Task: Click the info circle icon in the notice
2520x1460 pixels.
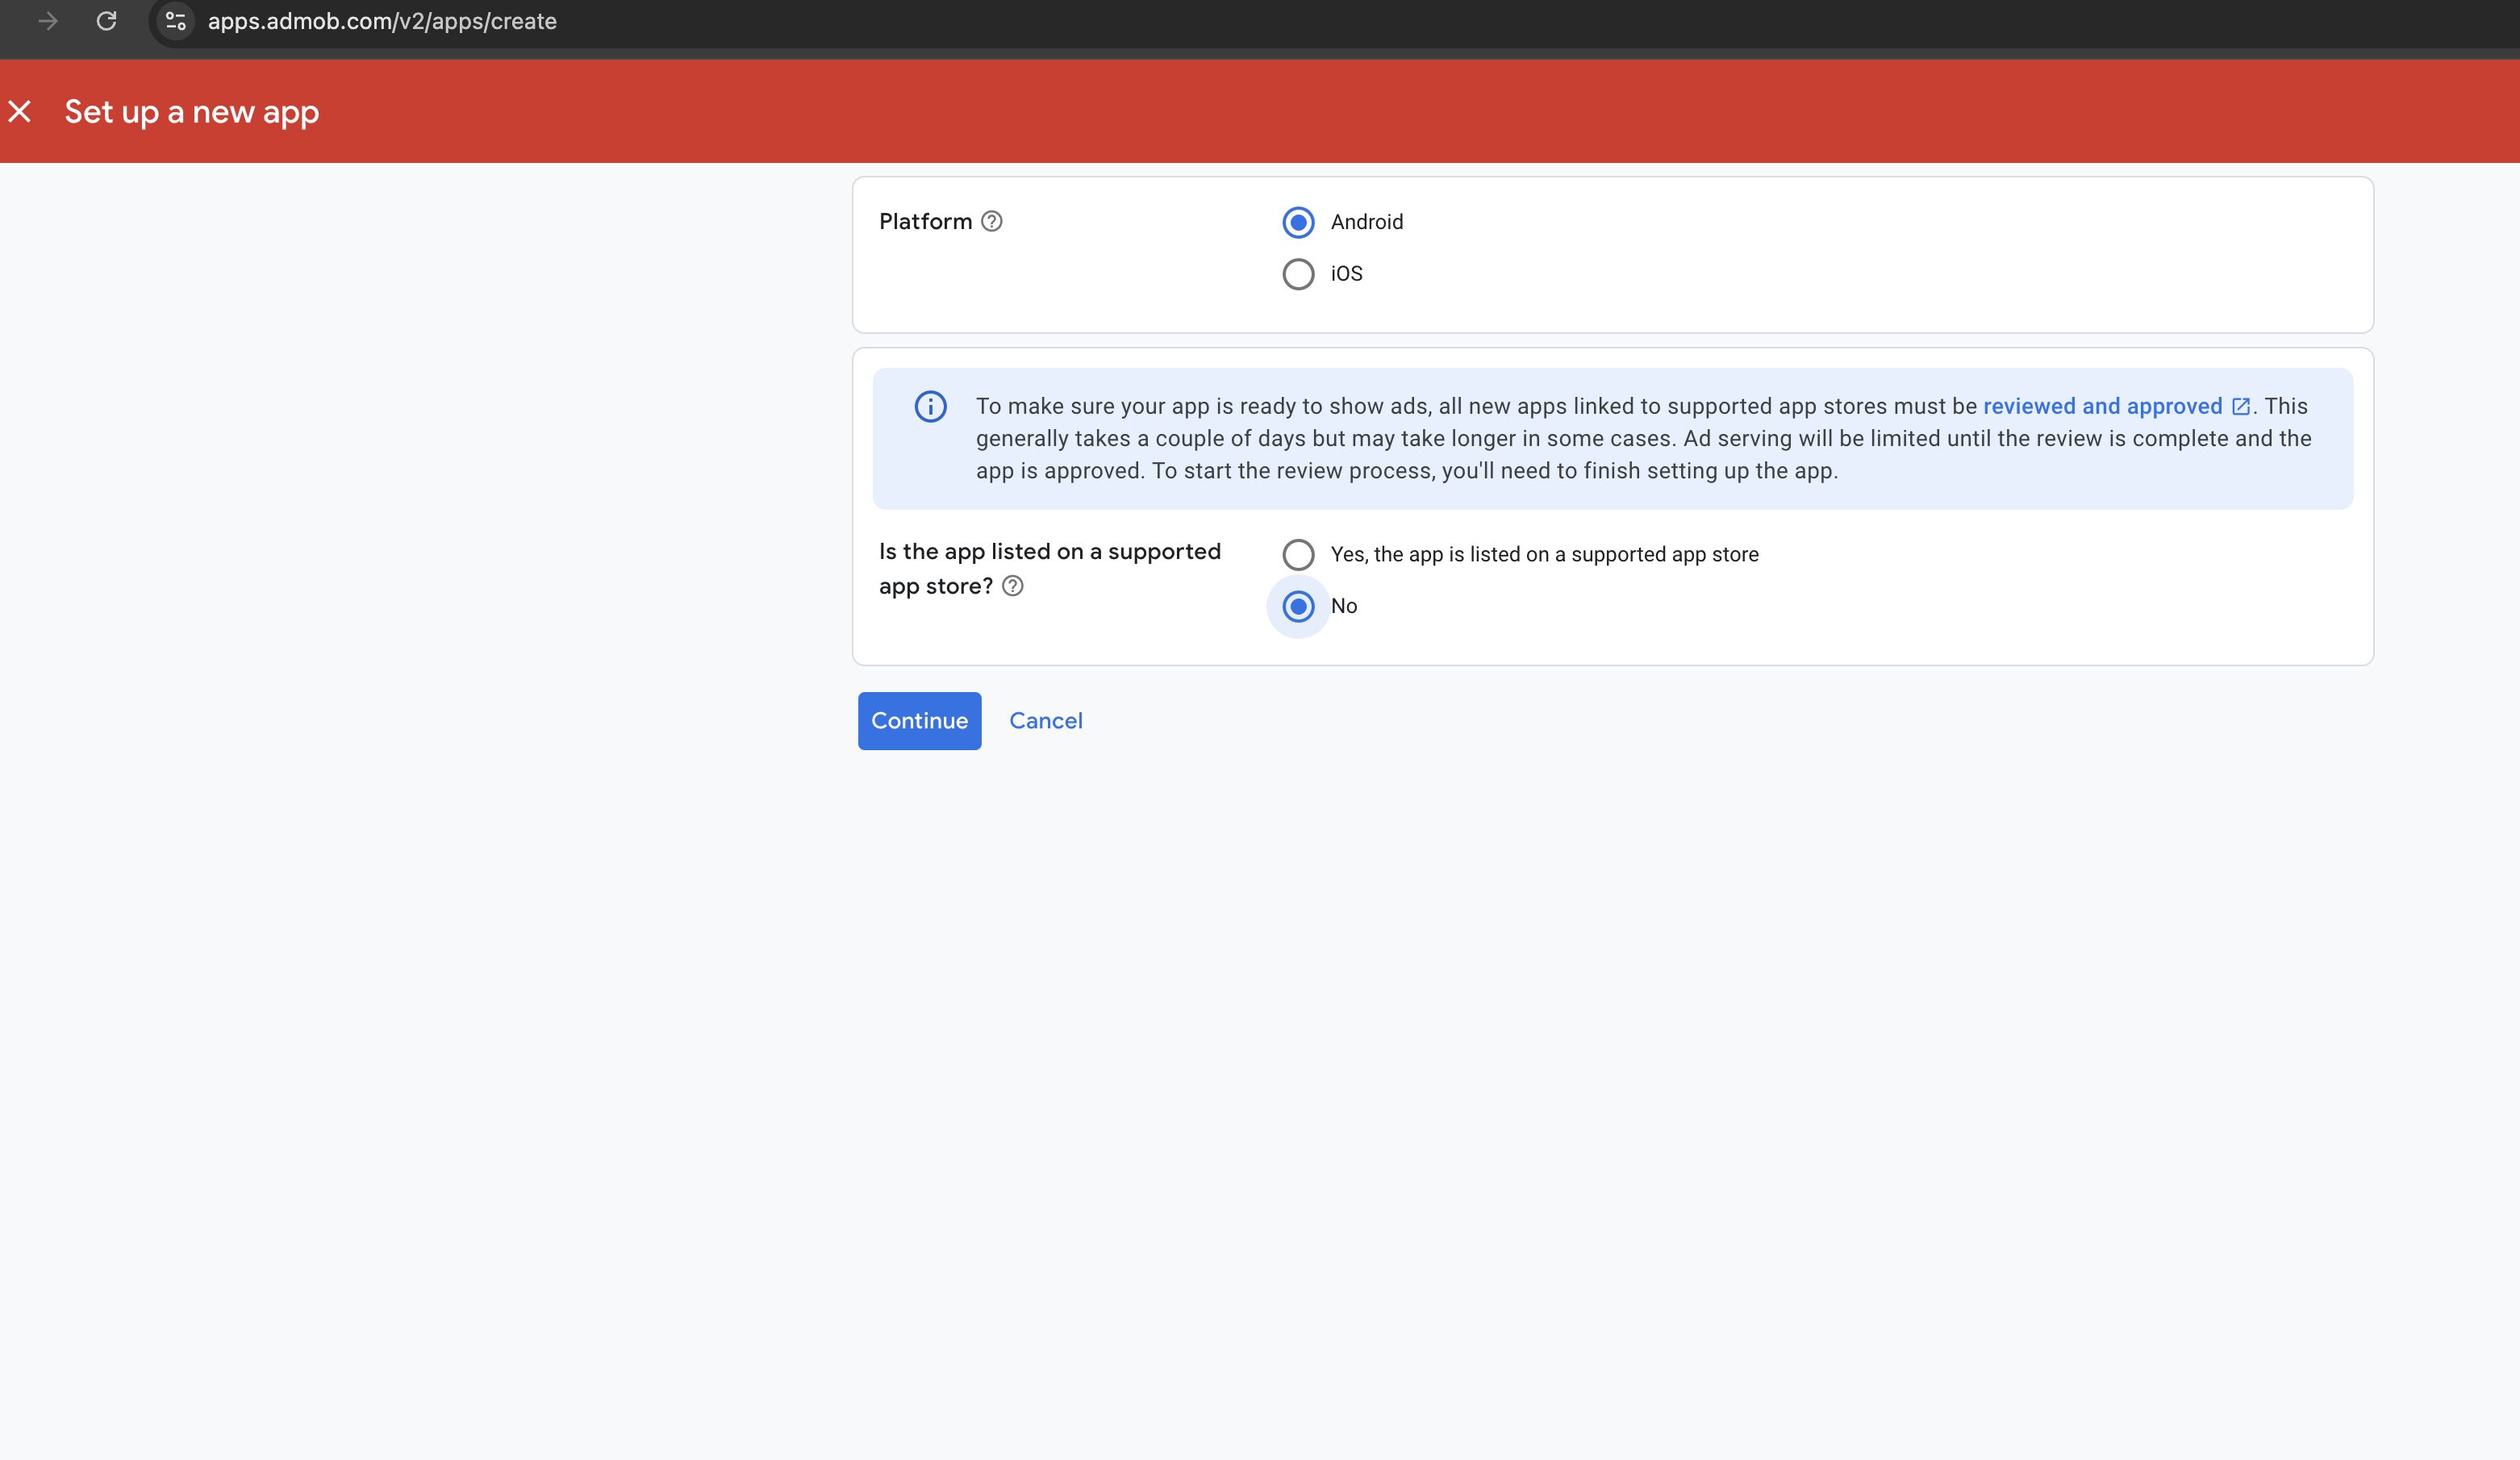Action: 930,406
